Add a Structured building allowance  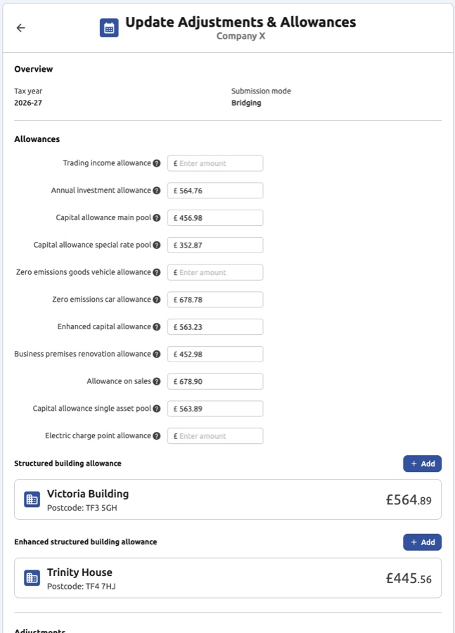(x=422, y=463)
